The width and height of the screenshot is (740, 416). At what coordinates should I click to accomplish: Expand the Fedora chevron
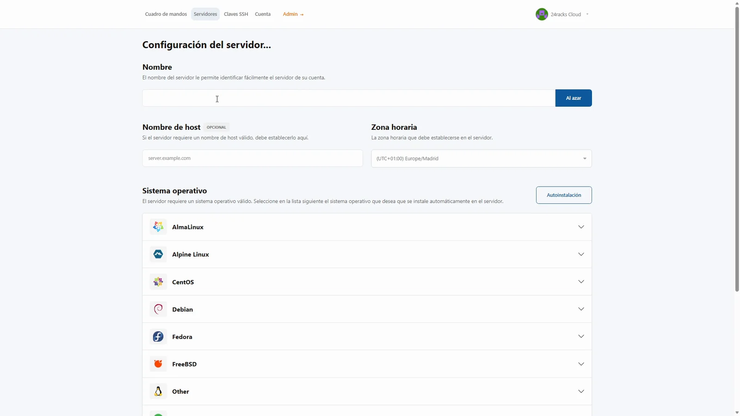tap(581, 336)
